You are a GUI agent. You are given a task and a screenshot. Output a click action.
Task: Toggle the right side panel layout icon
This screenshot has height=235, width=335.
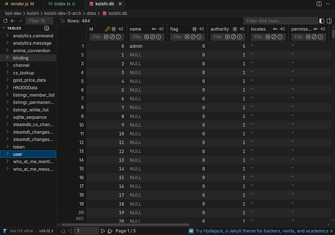330,21
